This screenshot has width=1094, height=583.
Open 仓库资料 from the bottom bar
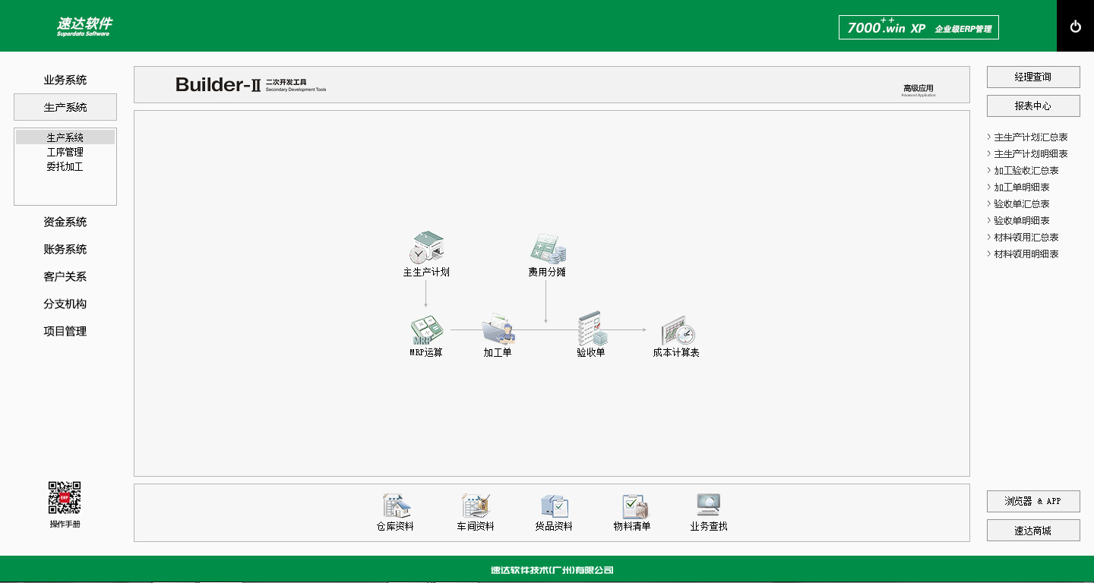395,506
